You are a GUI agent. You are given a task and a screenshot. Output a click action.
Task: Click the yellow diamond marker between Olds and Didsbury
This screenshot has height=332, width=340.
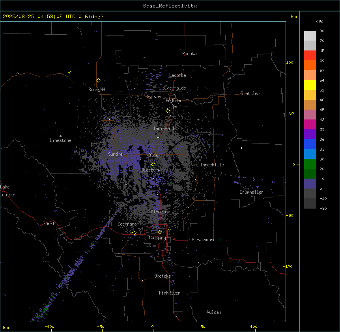[x=153, y=164]
